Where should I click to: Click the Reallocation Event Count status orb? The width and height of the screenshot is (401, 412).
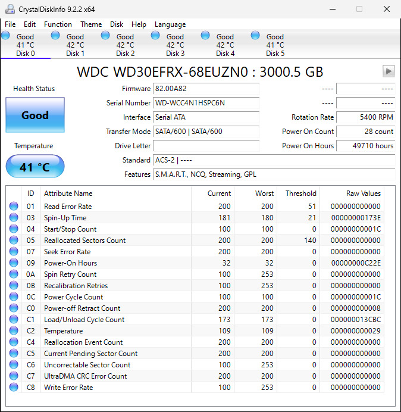[14, 342]
